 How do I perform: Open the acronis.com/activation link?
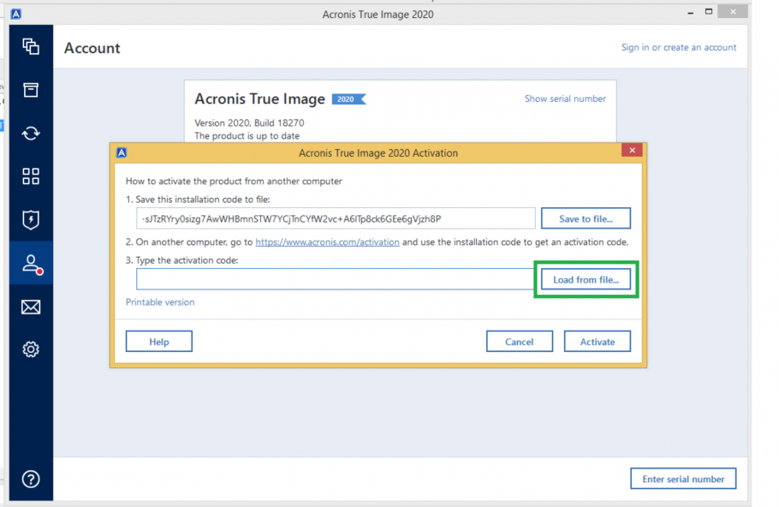coord(327,242)
